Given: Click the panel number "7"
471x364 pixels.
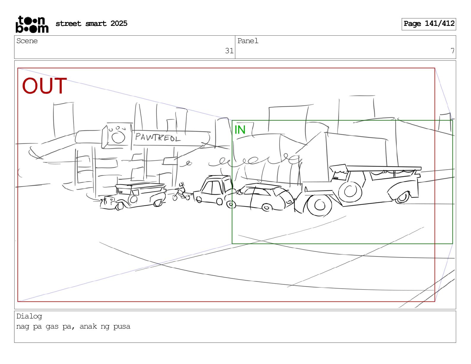Looking at the screenshot, I should pyautogui.click(x=452, y=51).
